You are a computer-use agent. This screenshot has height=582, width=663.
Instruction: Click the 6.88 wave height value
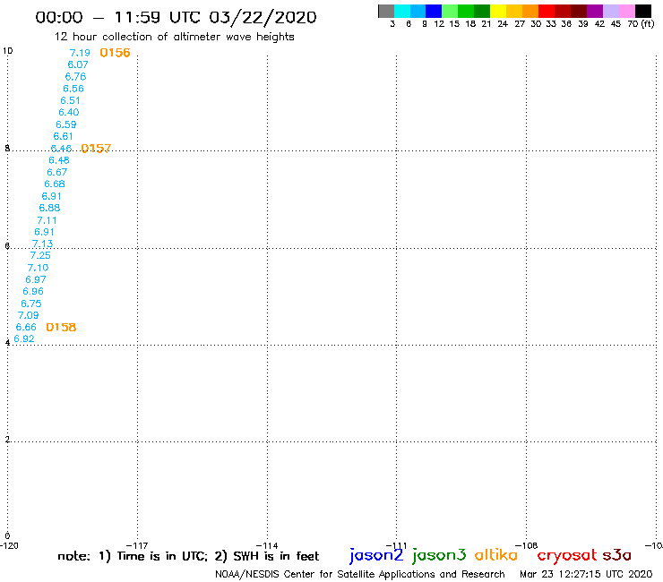49,208
